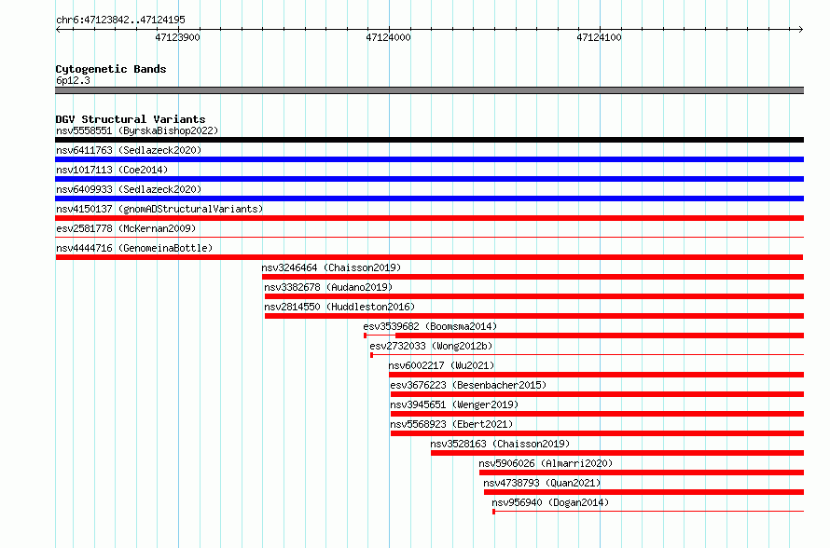Open nsv956940 (Dogan2014) label
This screenshot has height=548, width=830.
(550, 502)
